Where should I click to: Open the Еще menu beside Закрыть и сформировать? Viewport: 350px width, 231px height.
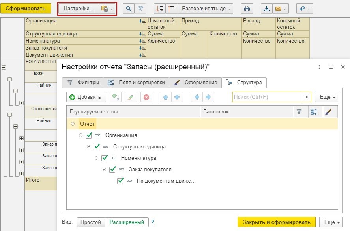[x=331, y=222]
